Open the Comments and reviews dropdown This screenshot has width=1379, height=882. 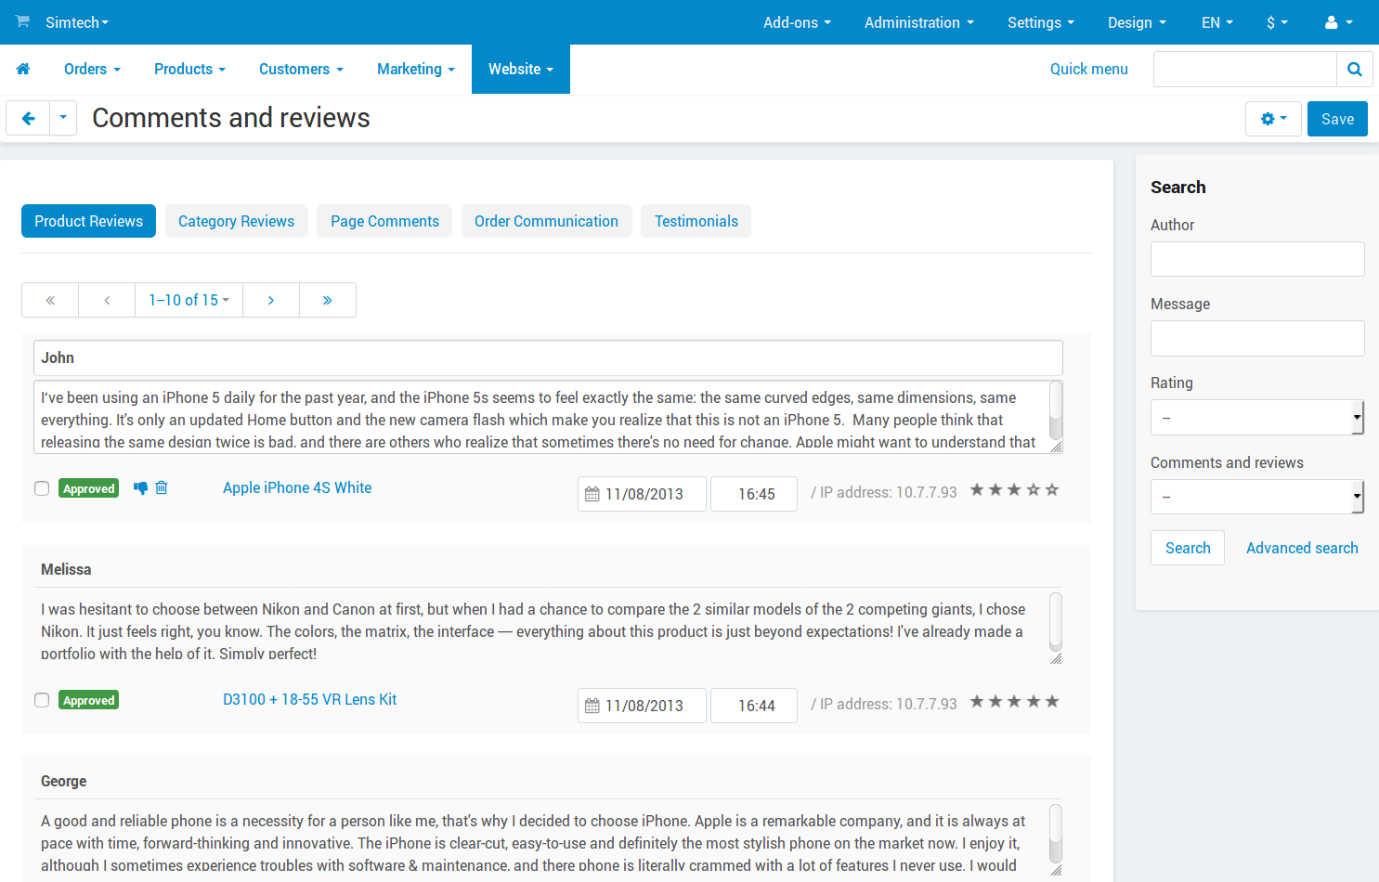point(1257,497)
